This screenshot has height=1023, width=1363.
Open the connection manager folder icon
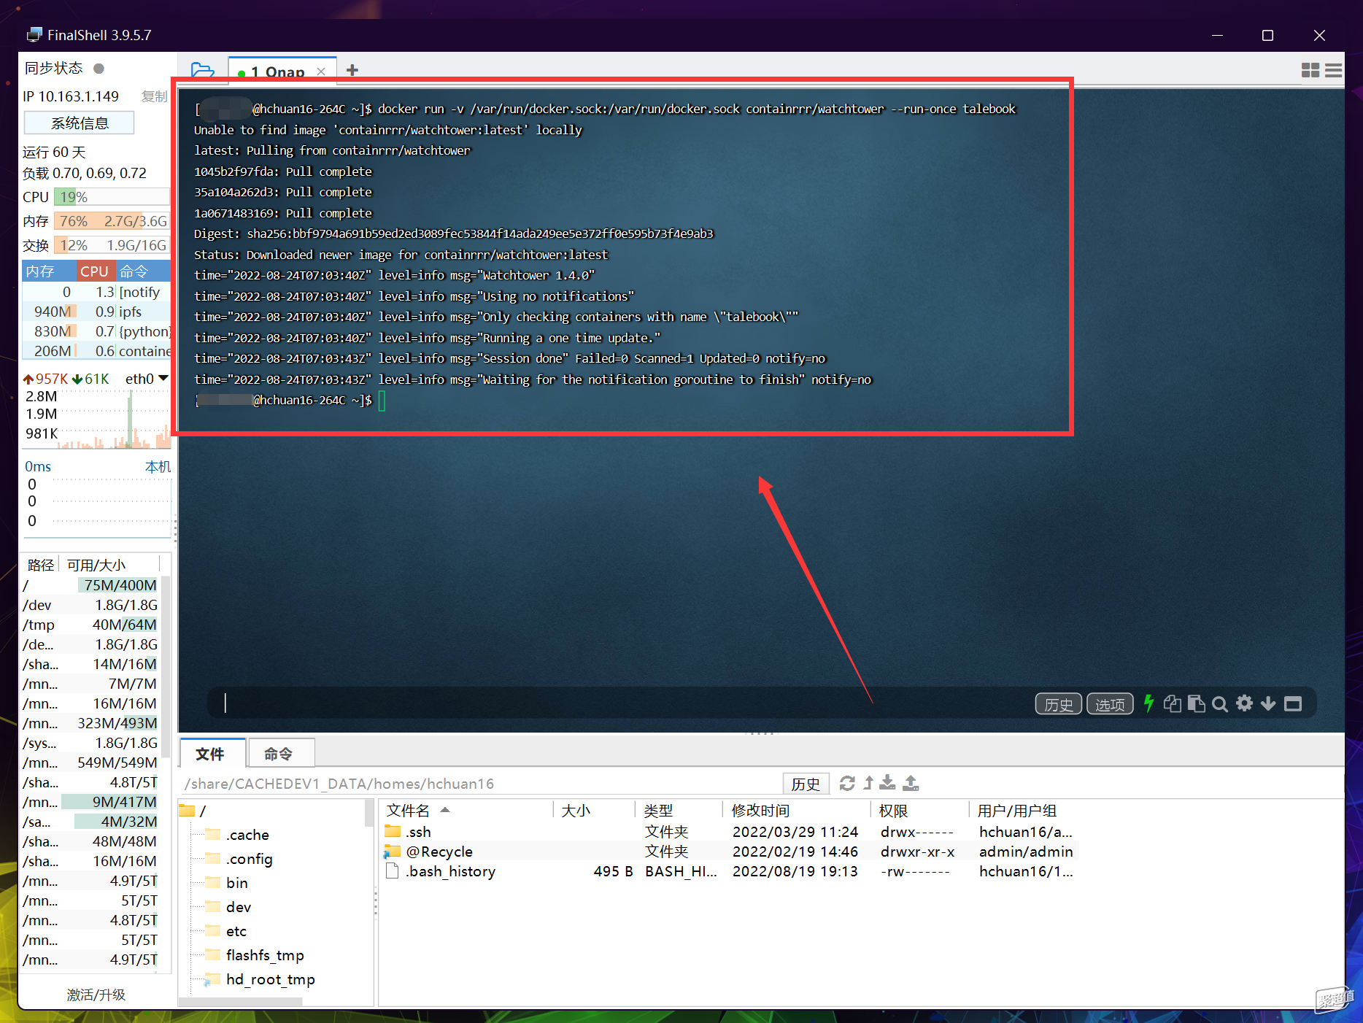pyautogui.click(x=202, y=70)
